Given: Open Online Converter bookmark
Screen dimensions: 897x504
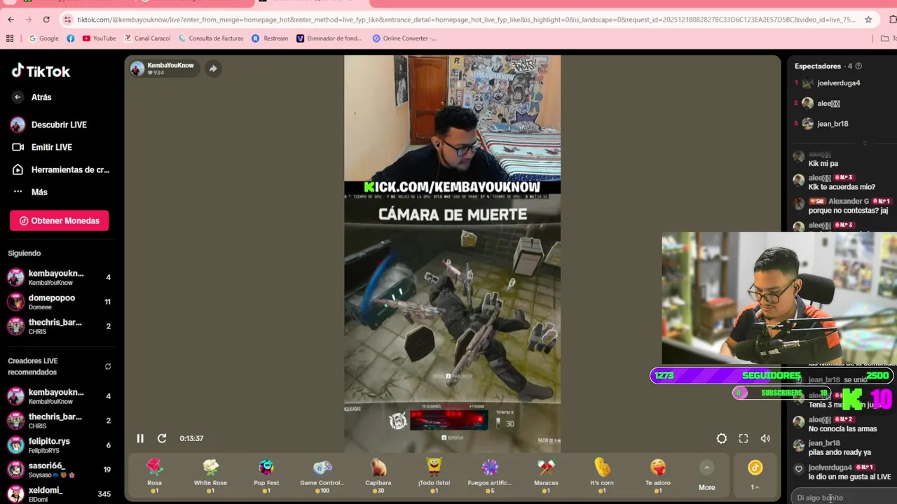Looking at the screenshot, I should tap(404, 38).
